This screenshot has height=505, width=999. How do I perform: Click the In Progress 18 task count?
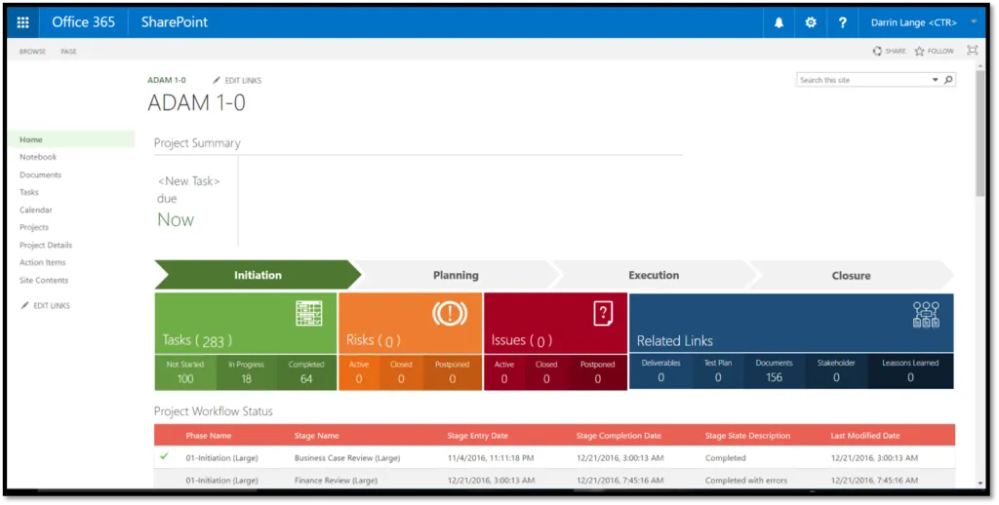pyautogui.click(x=246, y=371)
